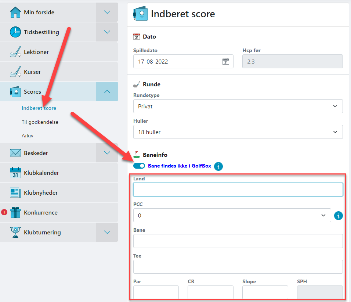This screenshot has width=351, height=302.
Task: Click the Klubturnering trophy icon
Action: pos(15,232)
